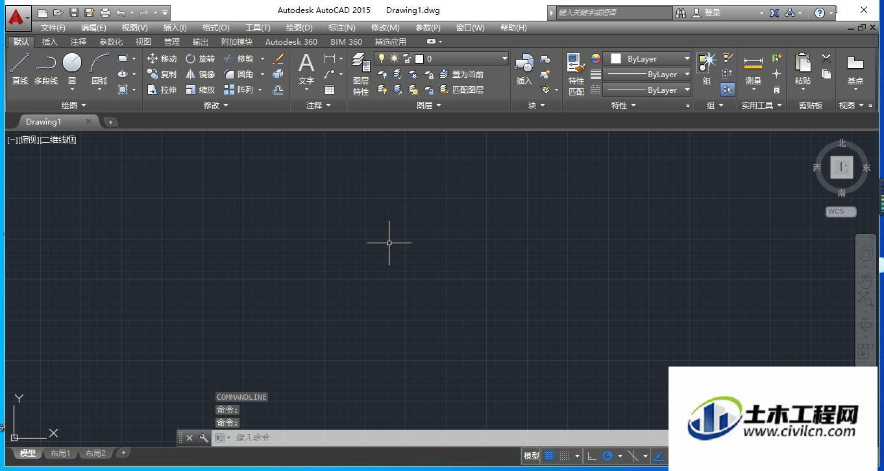This screenshot has height=471, width=884.
Task: Click the 镜像 (Mirror) tool
Action: pos(200,74)
